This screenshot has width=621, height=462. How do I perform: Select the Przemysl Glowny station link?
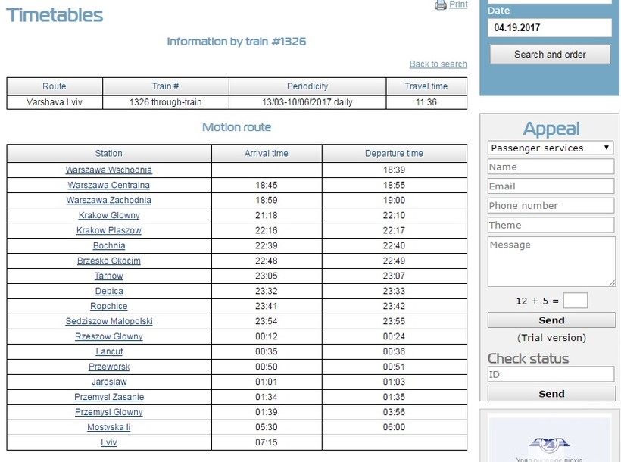109,413
